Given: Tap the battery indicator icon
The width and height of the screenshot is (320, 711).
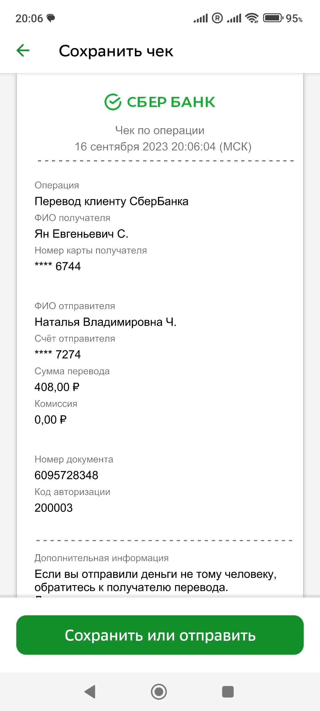Looking at the screenshot, I should 273,18.
